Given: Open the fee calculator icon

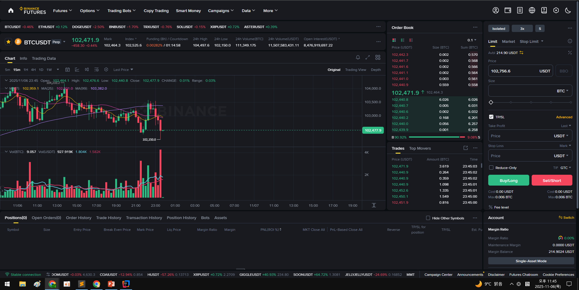Looking at the screenshot, I should [570, 53].
